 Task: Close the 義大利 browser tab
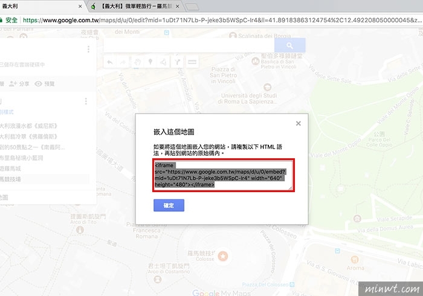pos(80,6)
